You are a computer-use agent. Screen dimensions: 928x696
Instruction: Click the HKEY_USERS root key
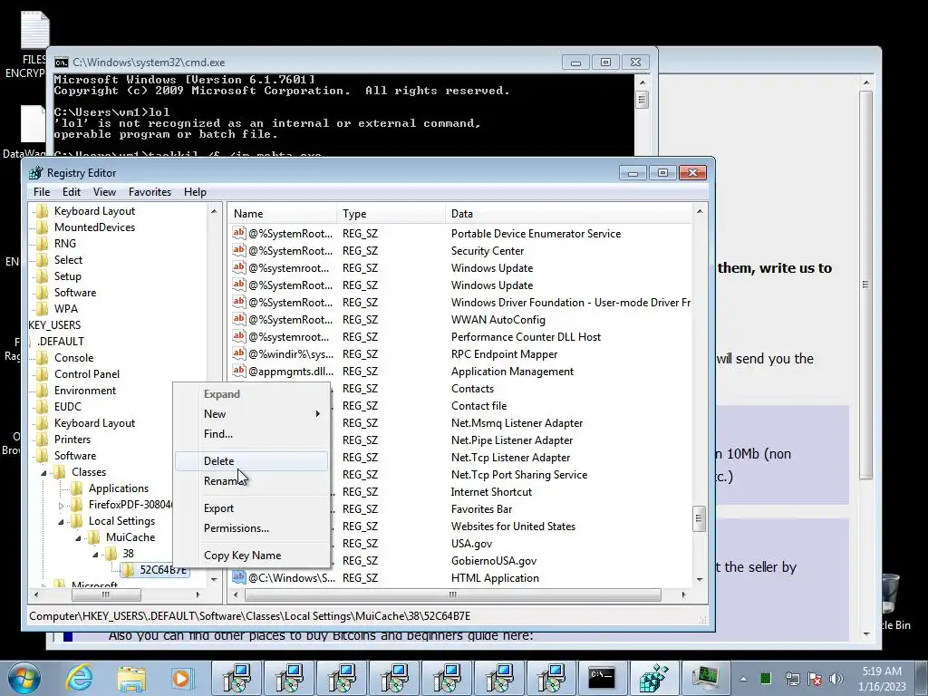[54, 325]
